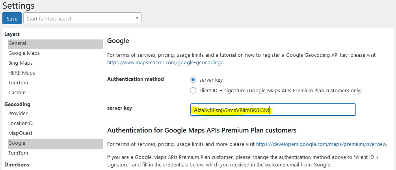The height and width of the screenshot is (170, 396).
Task: Click inside the server key text field
Action: [x=273, y=110]
